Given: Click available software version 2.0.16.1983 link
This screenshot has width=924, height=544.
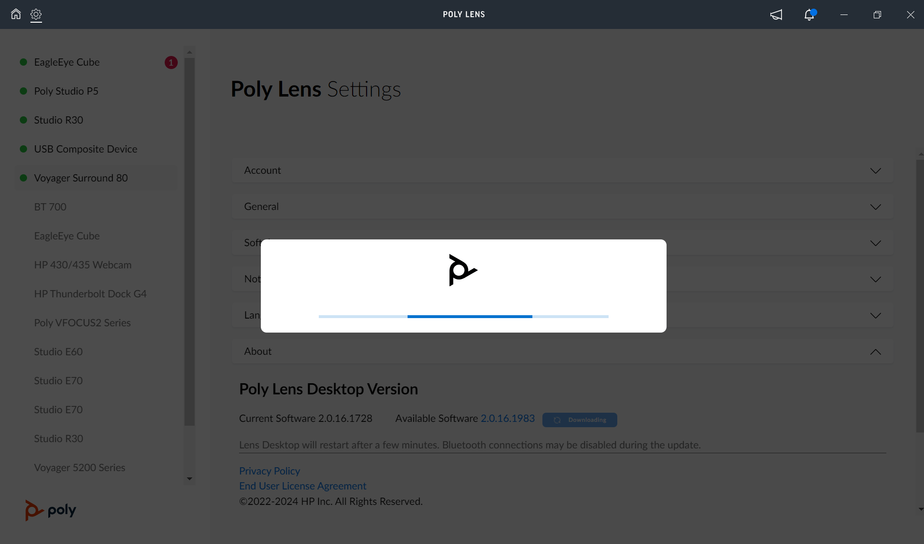Looking at the screenshot, I should [508, 418].
